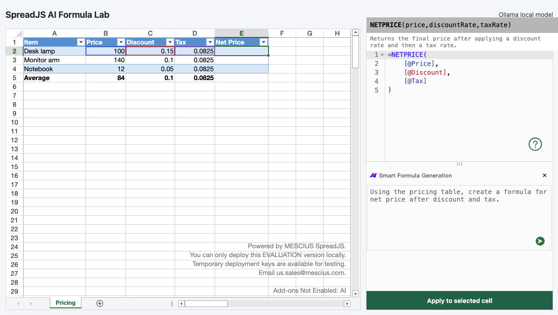
Task: Click the Notebook cell
Action: [x=54, y=69]
